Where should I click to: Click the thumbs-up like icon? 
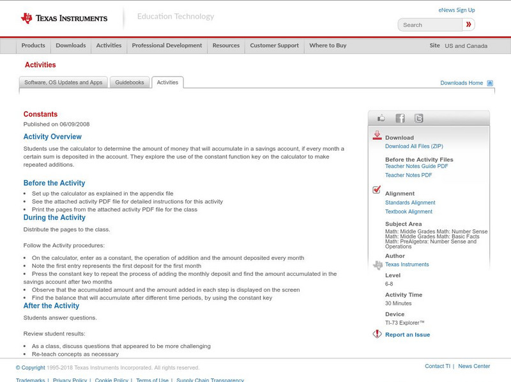click(x=381, y=118)
